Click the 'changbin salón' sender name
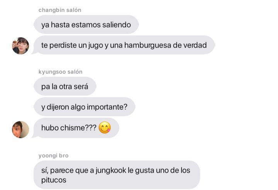 pyautogui.click(x=60, y=10)
